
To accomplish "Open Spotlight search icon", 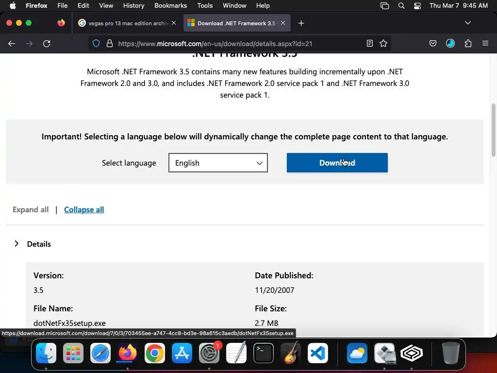I will (x=401, y=6).
